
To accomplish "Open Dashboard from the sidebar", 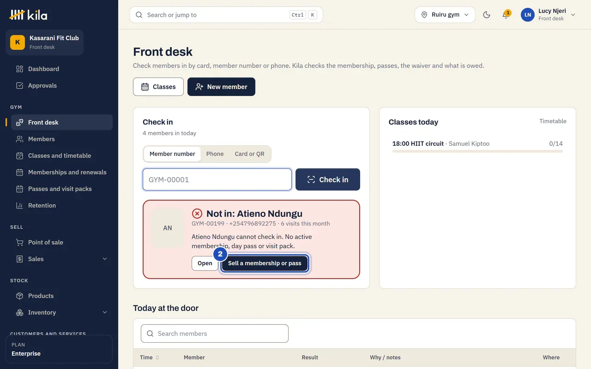I will pos(62,69).
